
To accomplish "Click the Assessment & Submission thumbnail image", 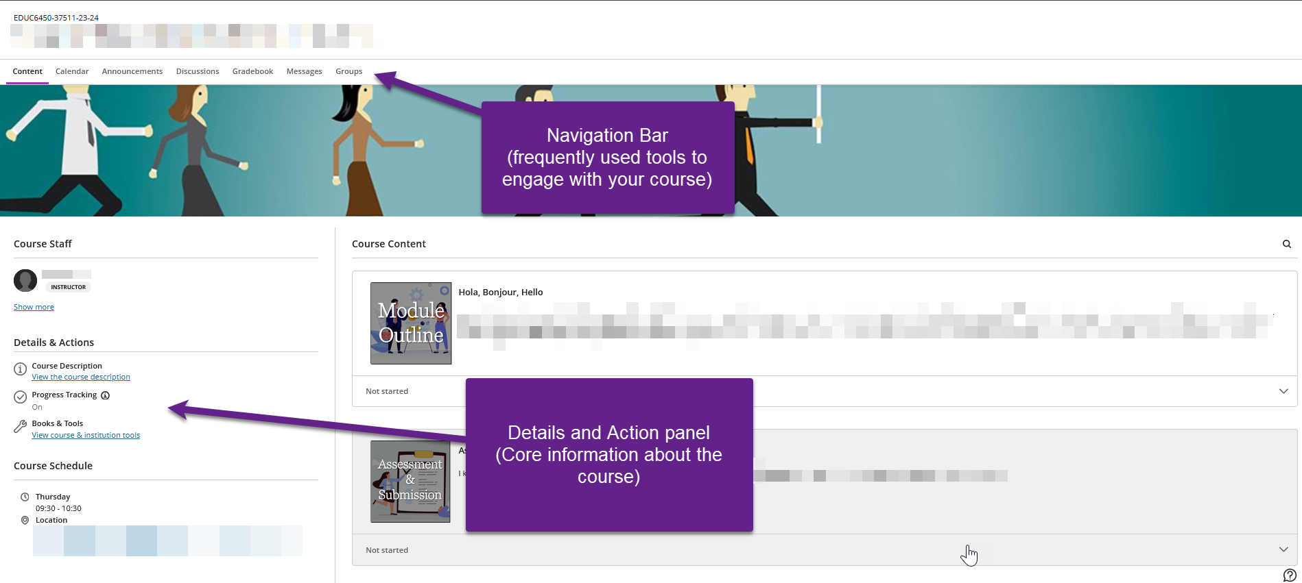I will point(410,481).
